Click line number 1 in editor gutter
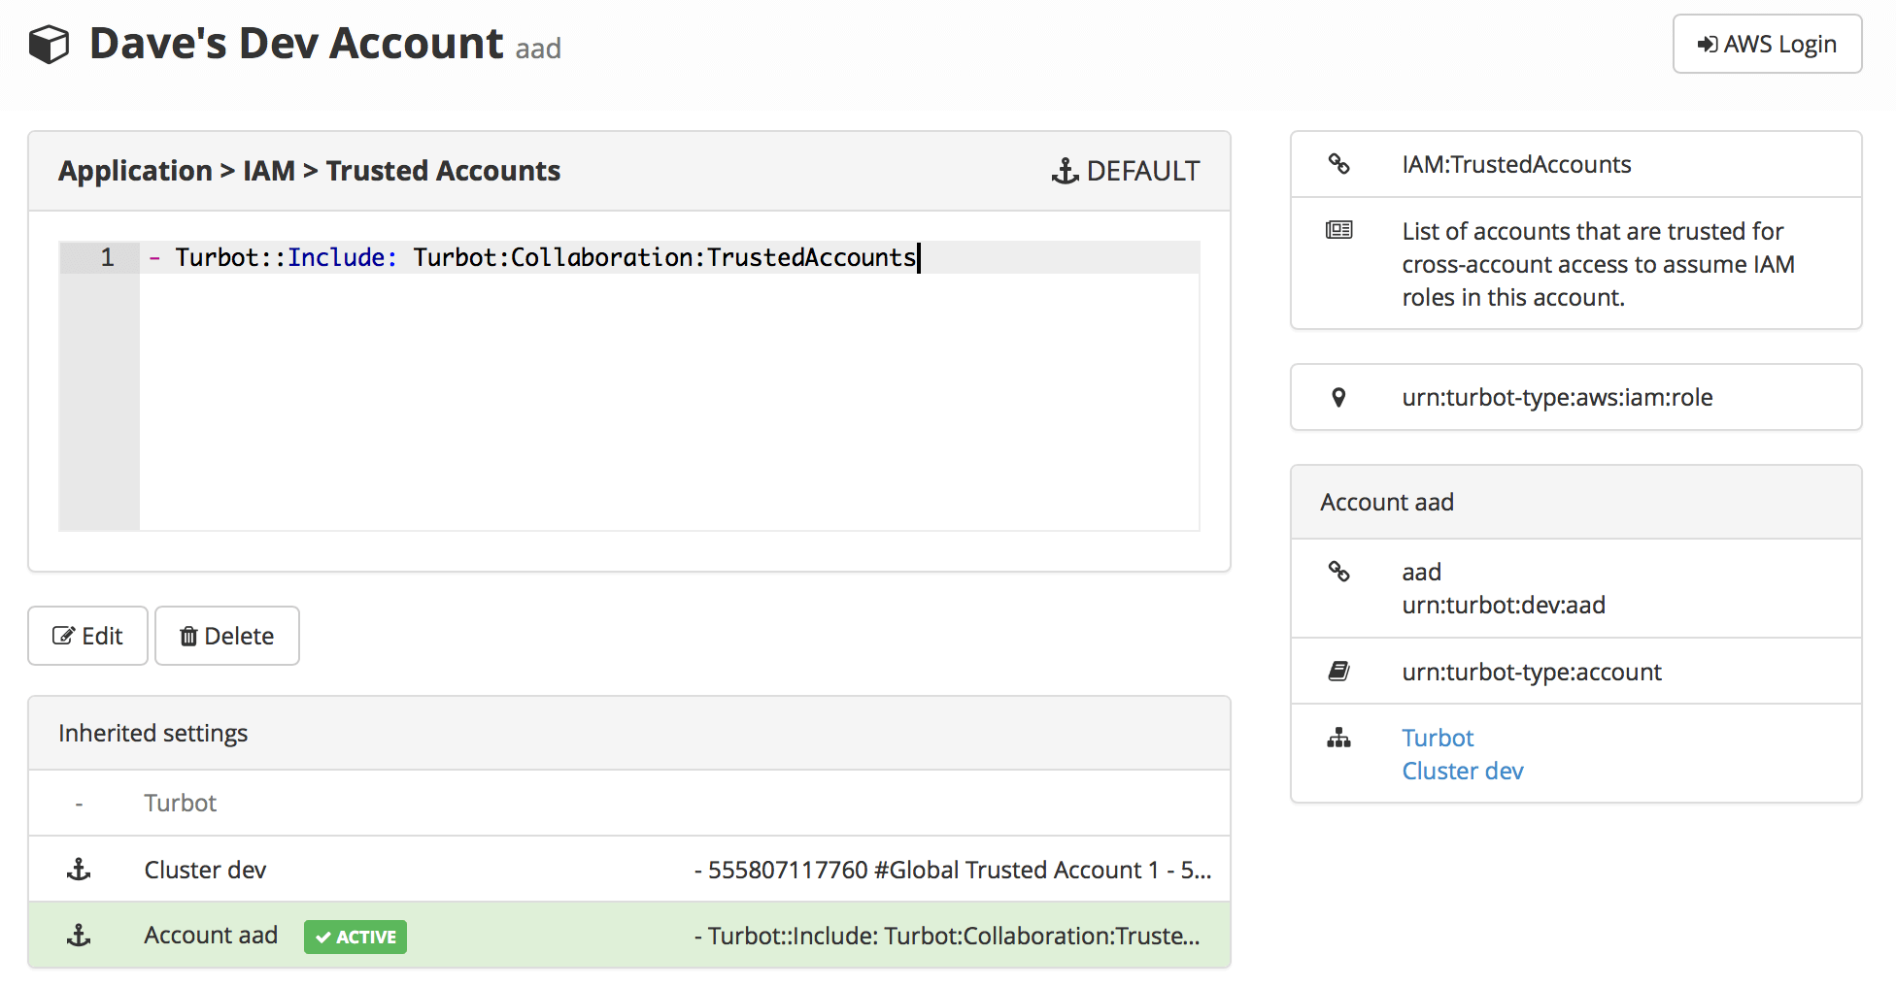Viewport: 1896px width, 988px height. click(107, 257)
